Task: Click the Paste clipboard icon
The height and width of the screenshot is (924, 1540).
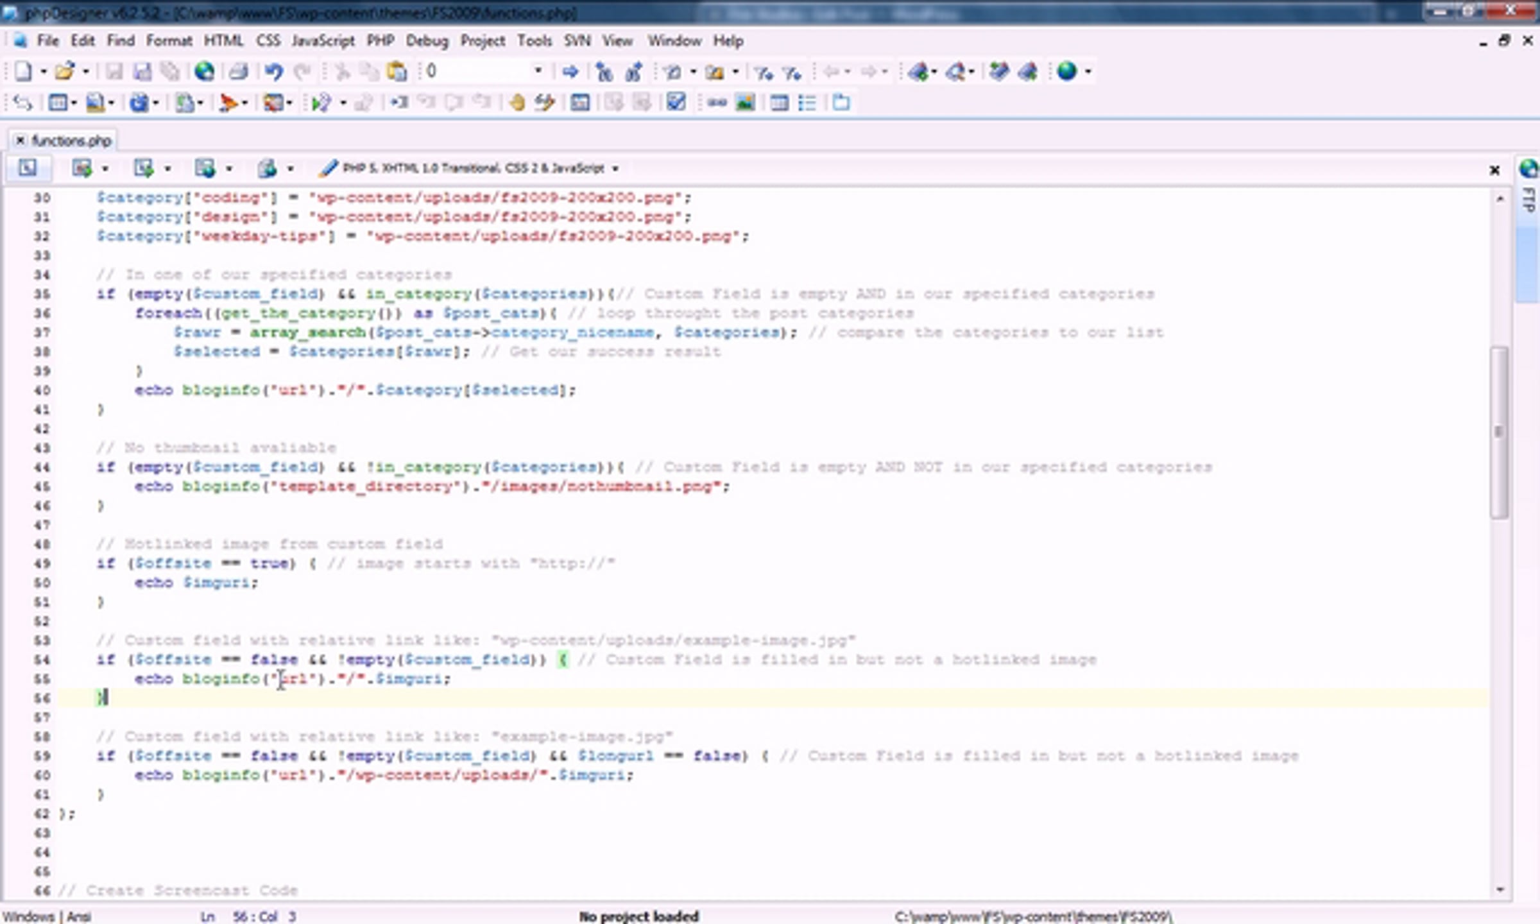Action: point(398,71)
